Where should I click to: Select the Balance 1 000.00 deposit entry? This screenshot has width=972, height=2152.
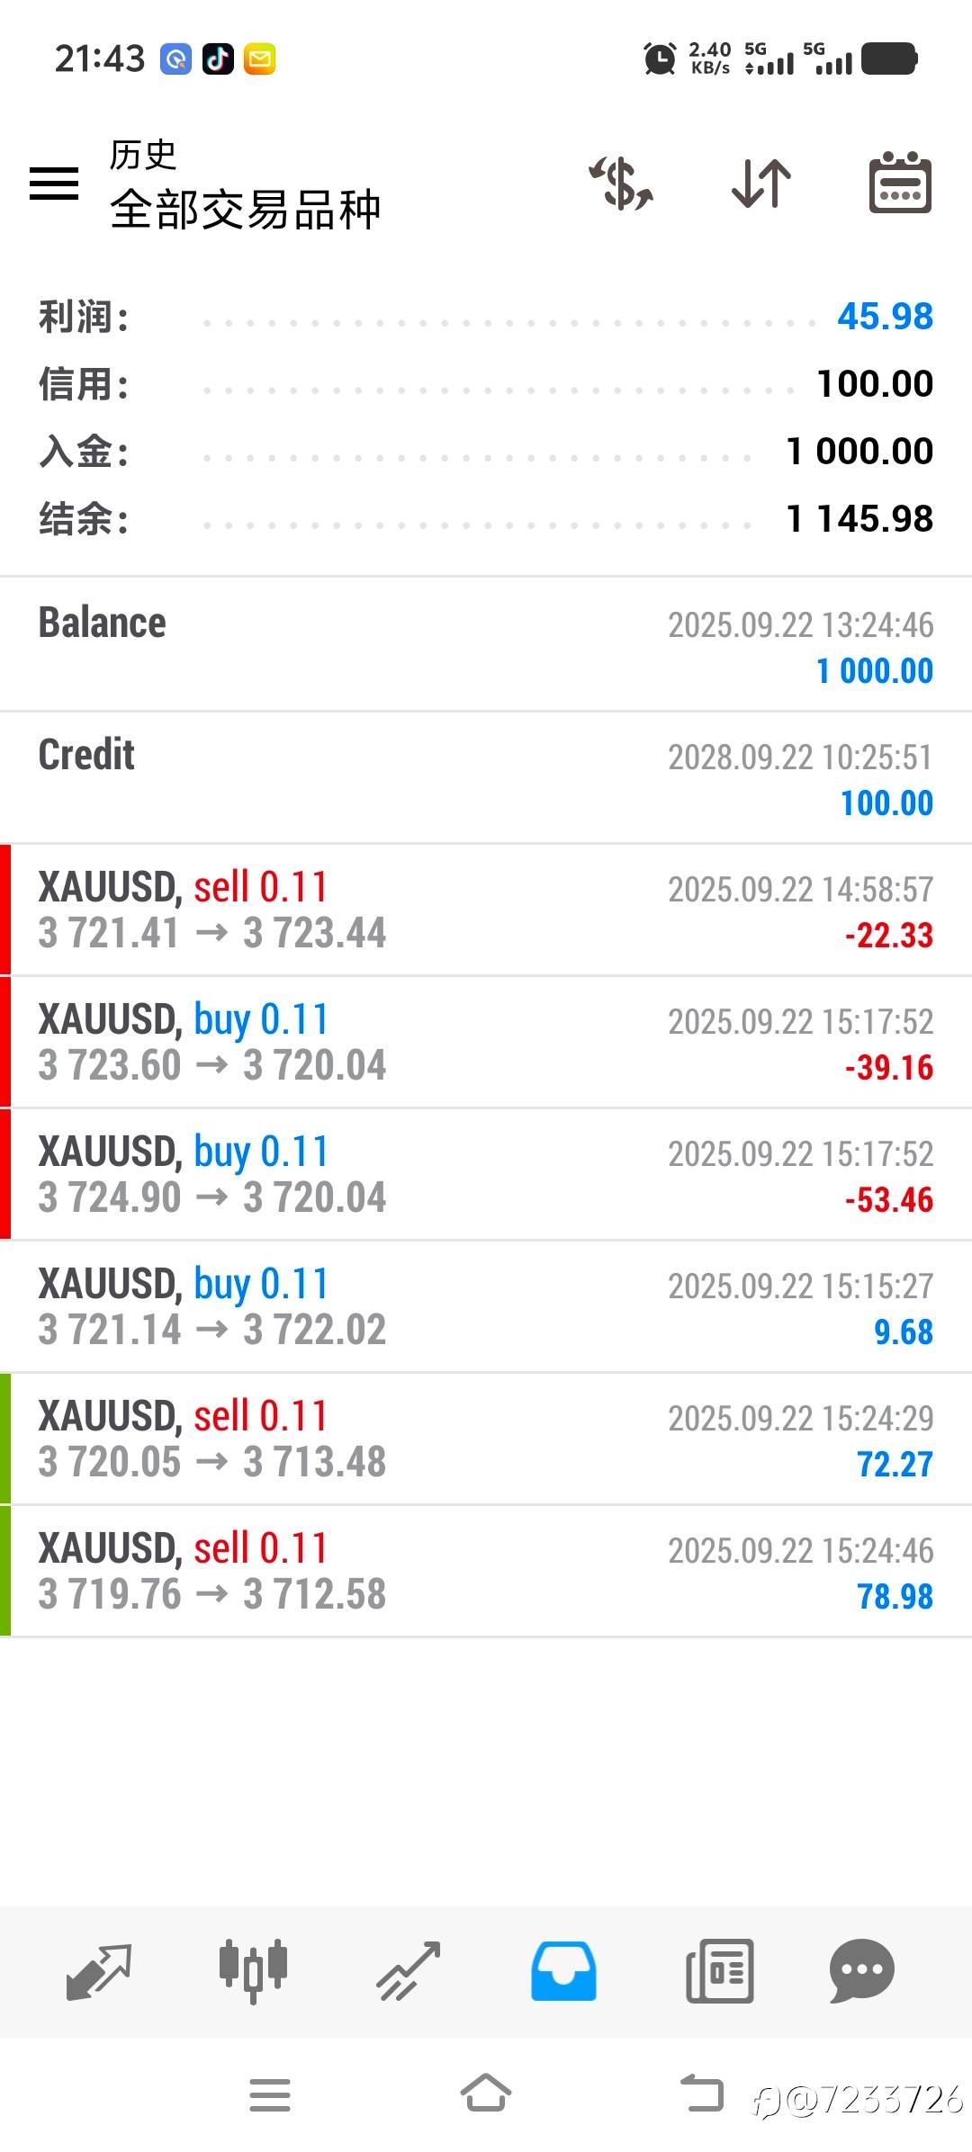tap(486, 645)
